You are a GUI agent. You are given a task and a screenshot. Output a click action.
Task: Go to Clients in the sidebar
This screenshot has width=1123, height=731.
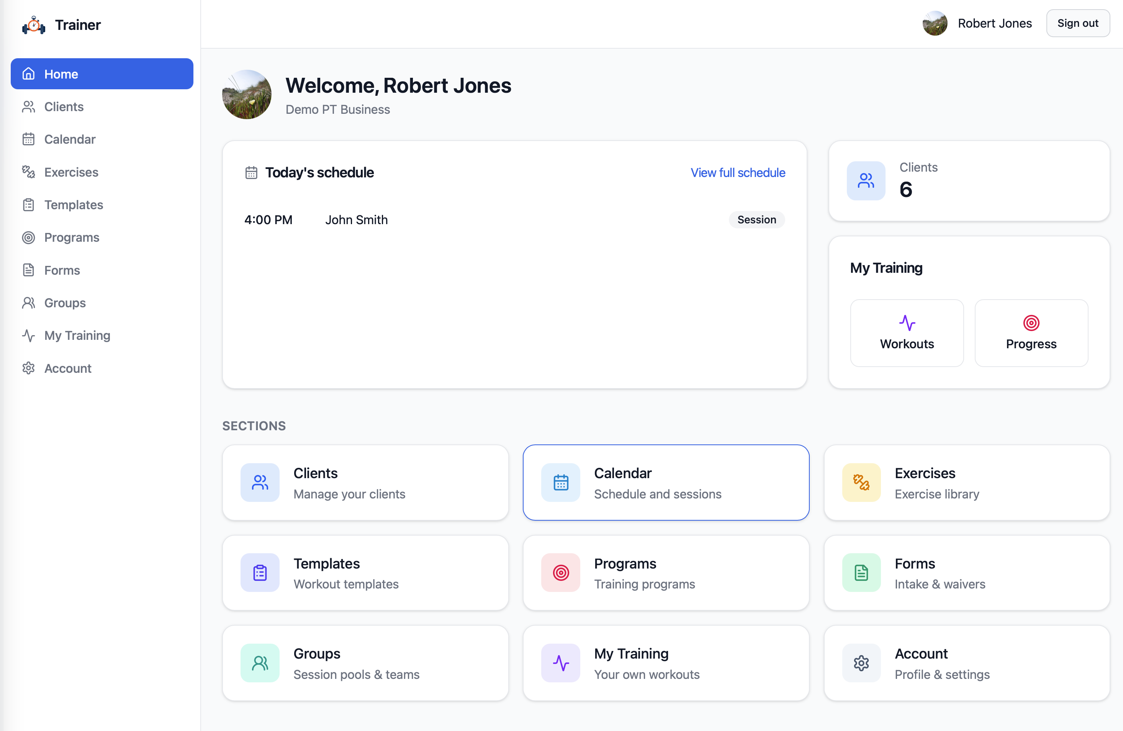pyautogui.click(x=102, y=107)
